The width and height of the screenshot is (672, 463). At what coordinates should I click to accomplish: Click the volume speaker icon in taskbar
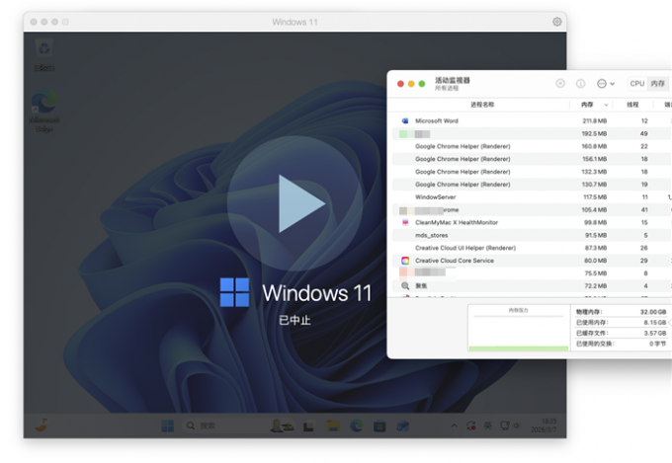coord(517,425)
